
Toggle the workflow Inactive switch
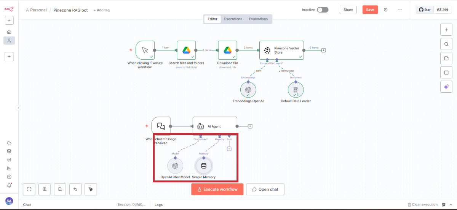tap(322, 10)
